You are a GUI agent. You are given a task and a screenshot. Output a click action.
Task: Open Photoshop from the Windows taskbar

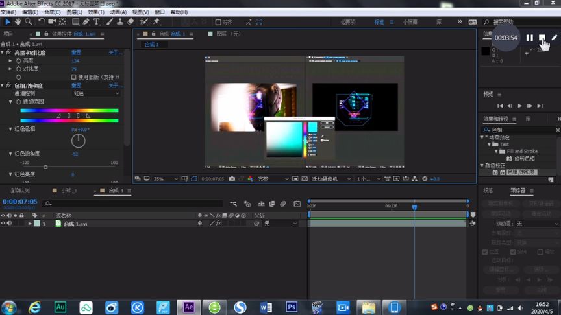(x=292, y=307)
